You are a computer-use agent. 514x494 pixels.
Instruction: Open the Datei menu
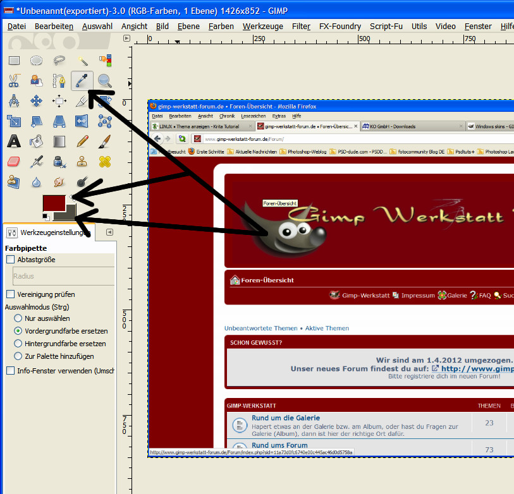point(16,26)
